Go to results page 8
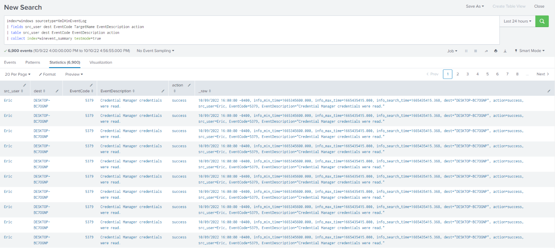 [x=517, y=74]
